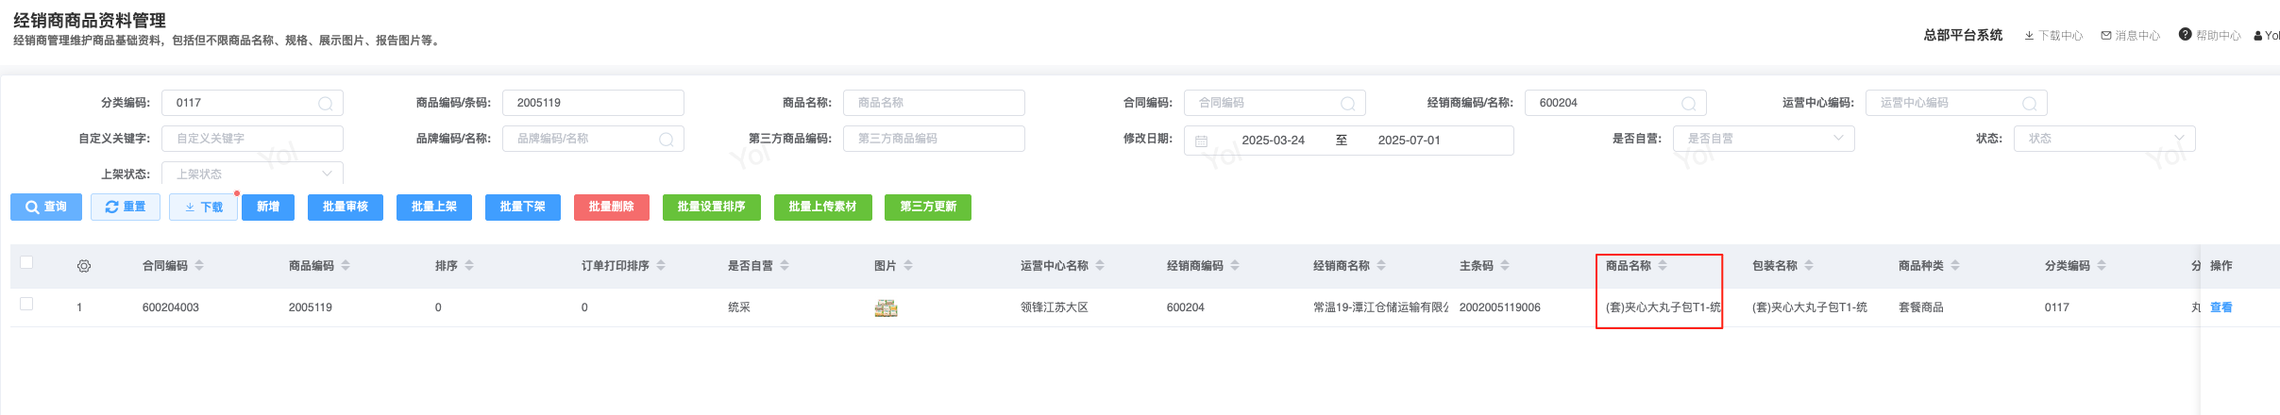This screenshot has height=415, width=2280.
Task: Sort by 合同编码 column sort arrows
Action: coord(199,266)
